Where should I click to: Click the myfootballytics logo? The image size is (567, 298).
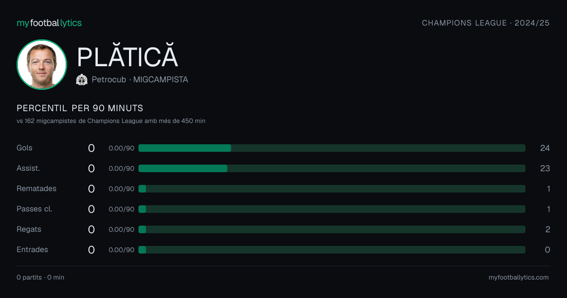click(x=49, y=23)
